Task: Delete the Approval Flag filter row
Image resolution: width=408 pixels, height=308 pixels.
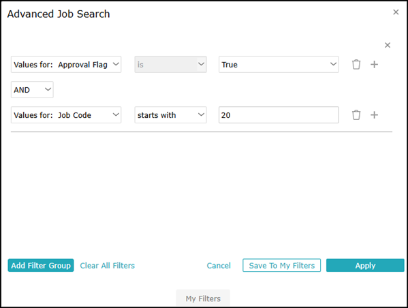Action: tap(356, 65)
